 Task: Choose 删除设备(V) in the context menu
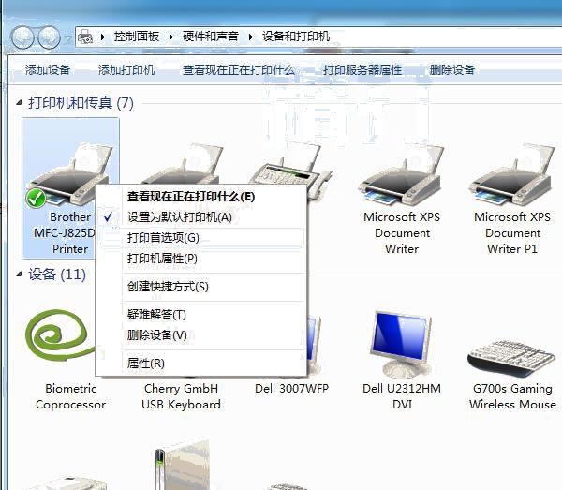point(156,335)
